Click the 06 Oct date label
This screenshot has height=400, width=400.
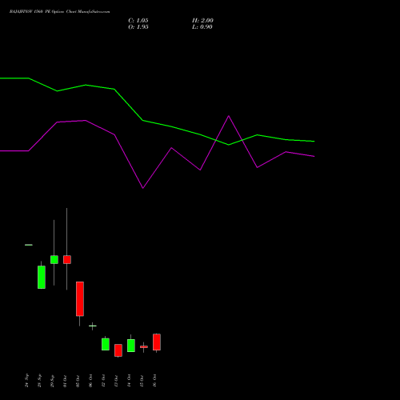[90, 381]
